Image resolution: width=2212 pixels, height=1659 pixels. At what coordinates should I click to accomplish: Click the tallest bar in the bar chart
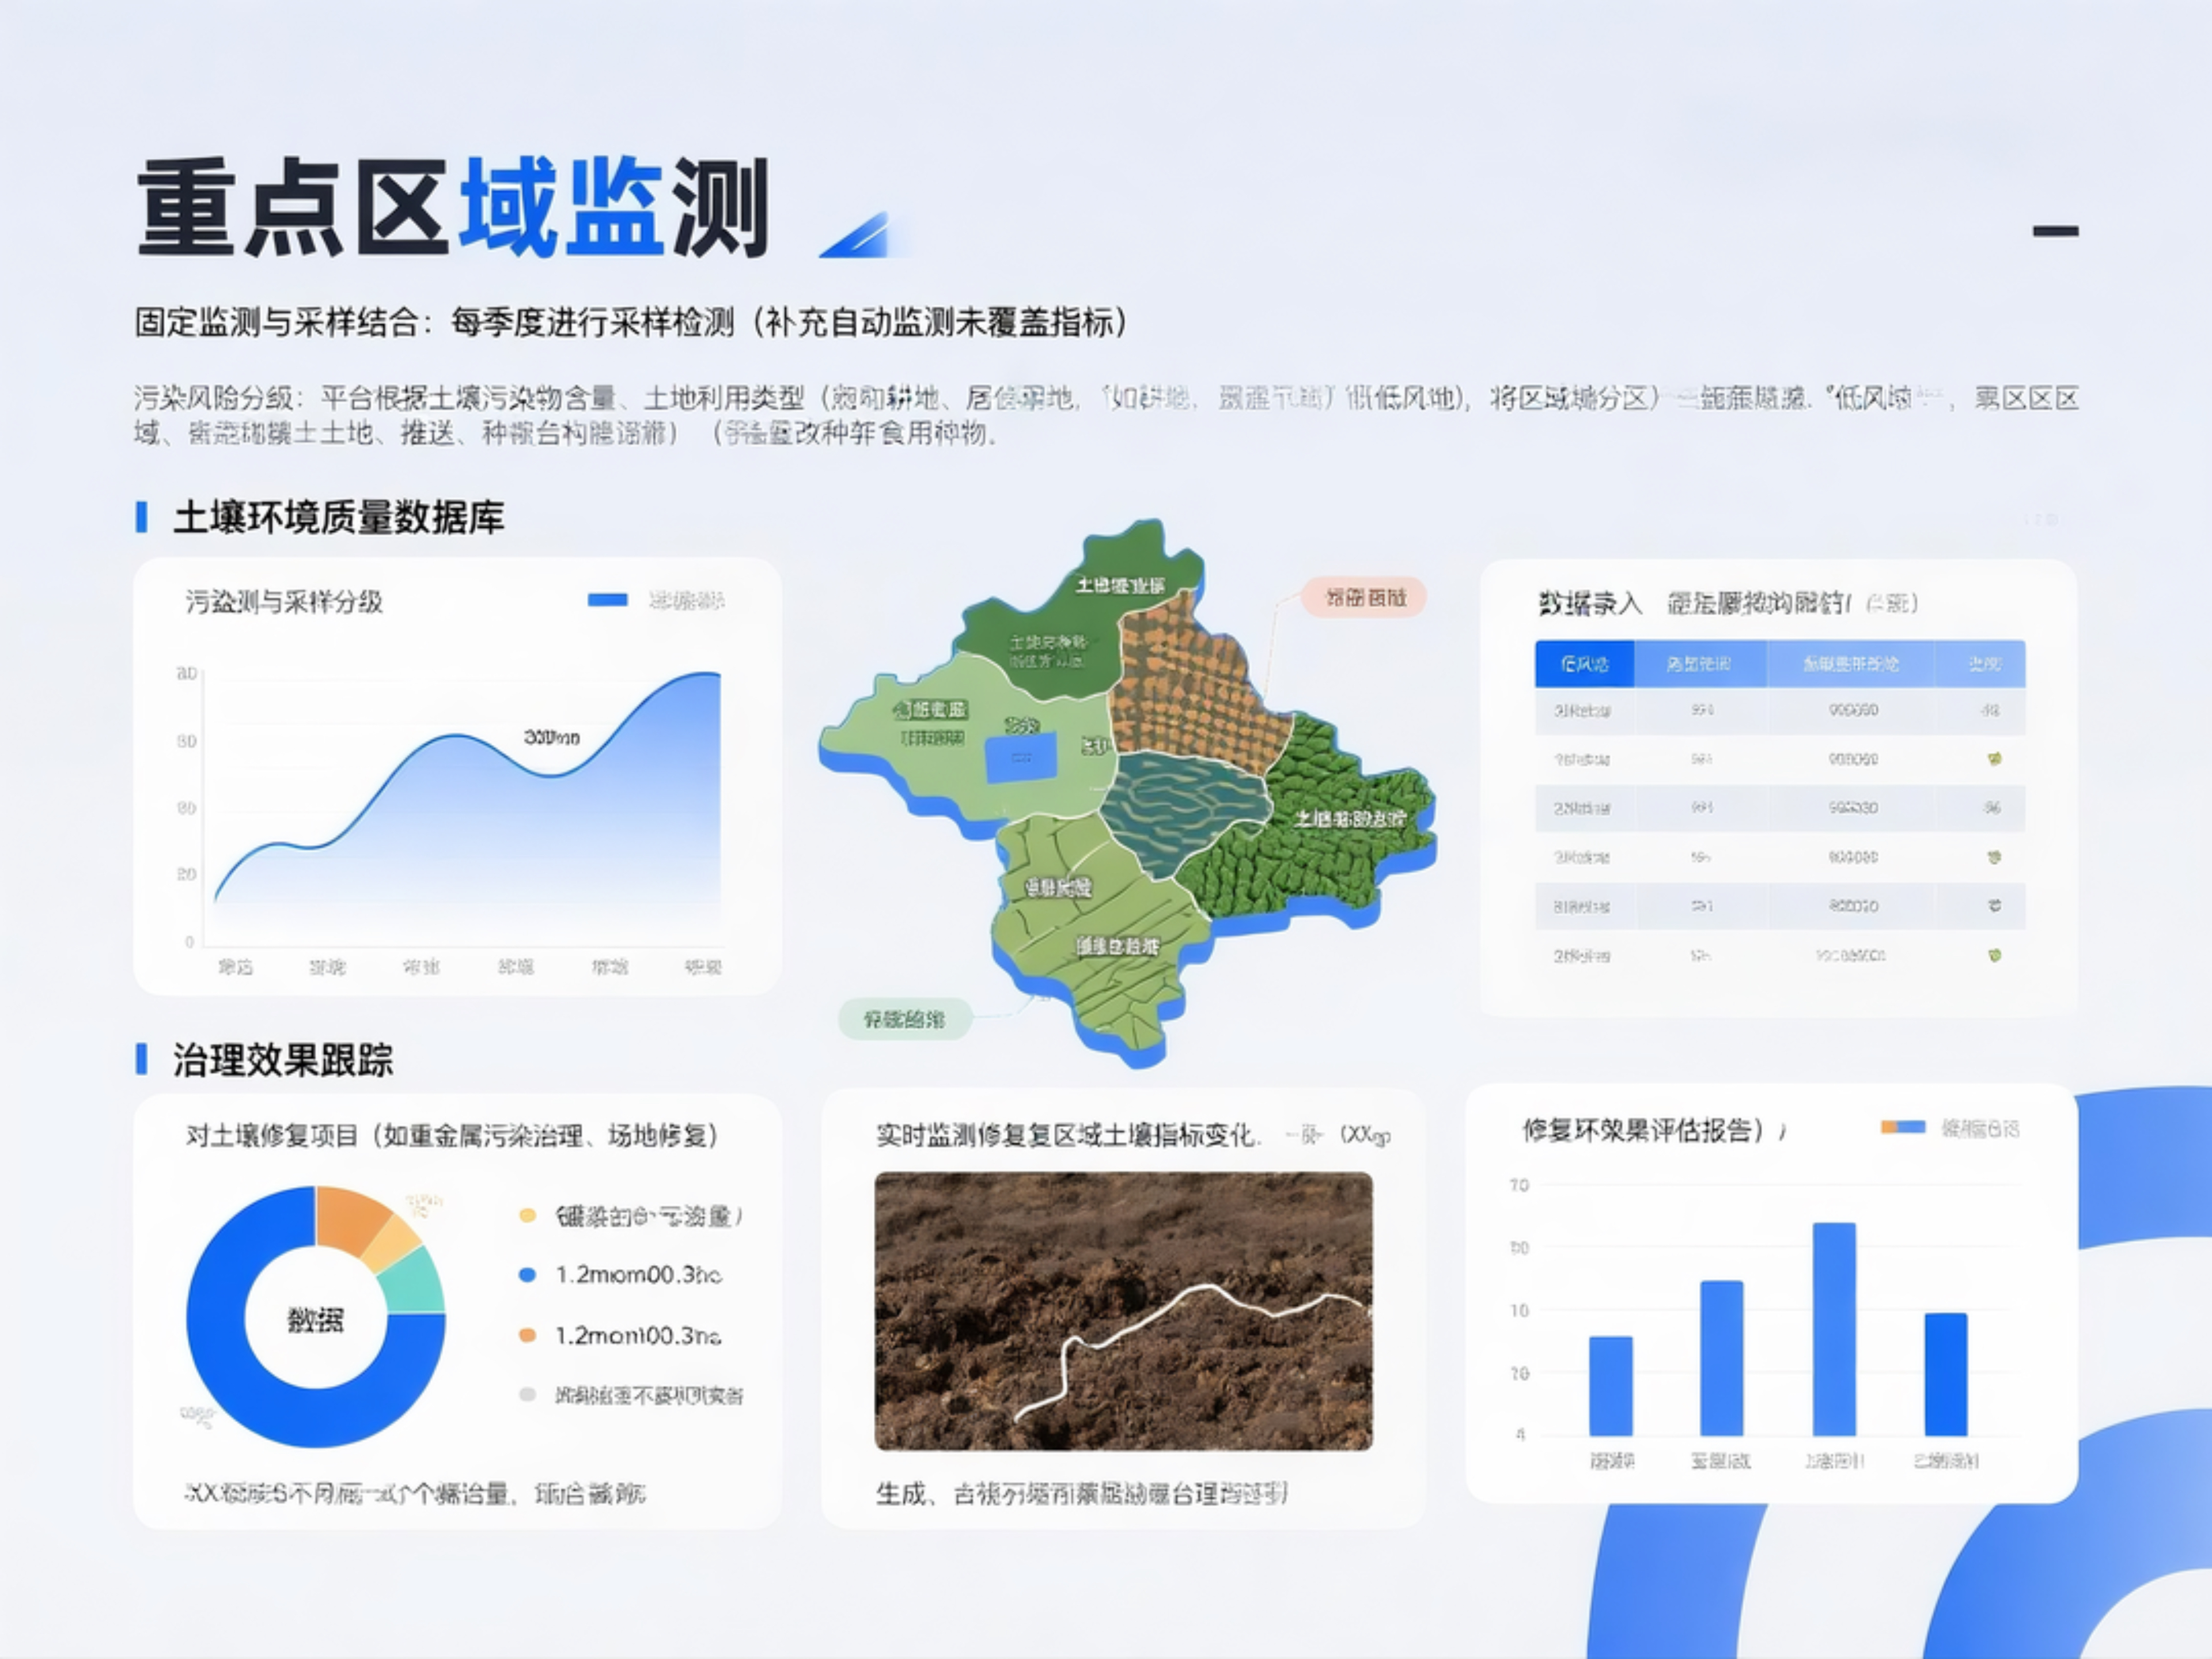pos(1834,1328)
